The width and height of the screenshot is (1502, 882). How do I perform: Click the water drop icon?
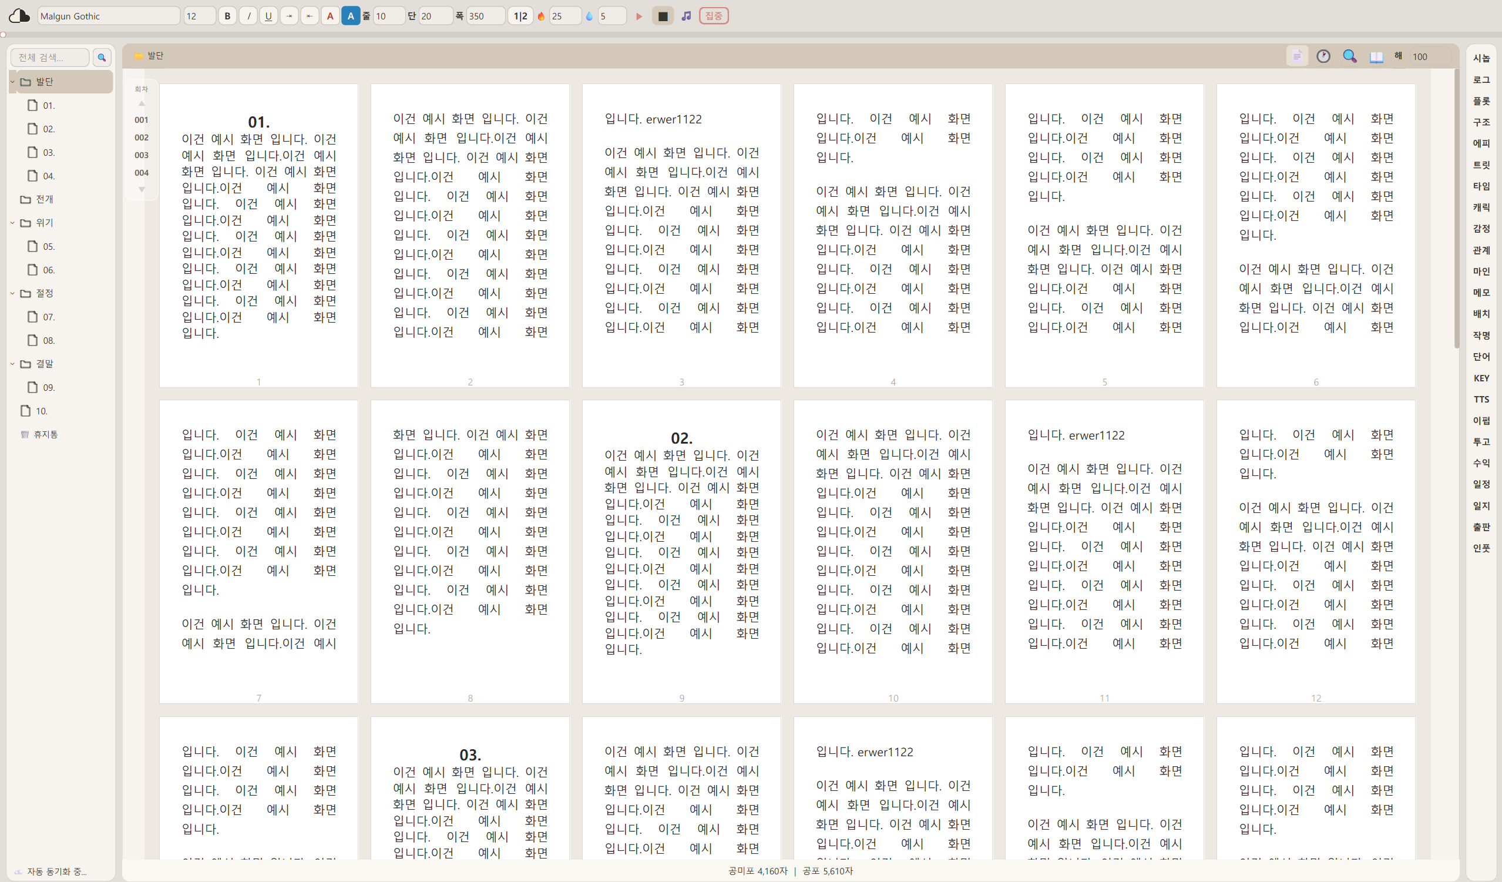(590, 16)
